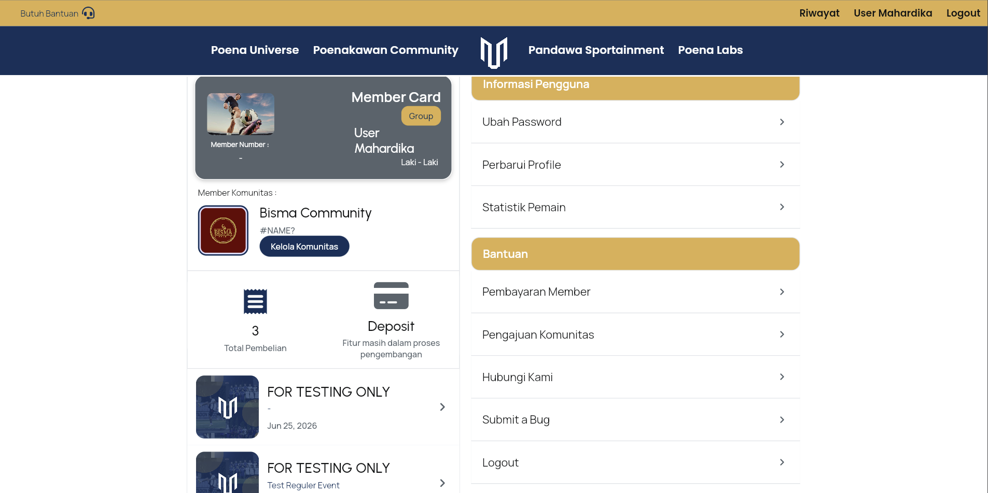
Task: Select Statistik Pemain option
Action: pyautogui.click(x=635, y=207)
